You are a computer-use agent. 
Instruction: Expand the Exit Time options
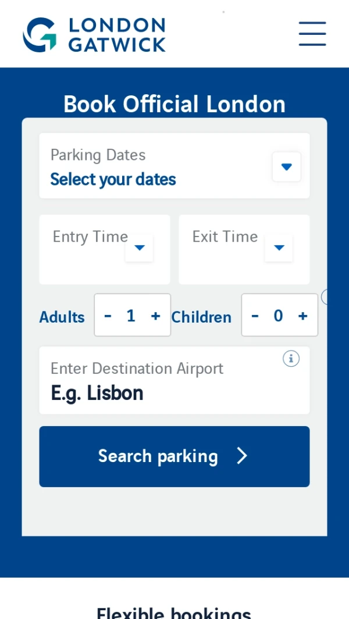click(x=244, y=249)
